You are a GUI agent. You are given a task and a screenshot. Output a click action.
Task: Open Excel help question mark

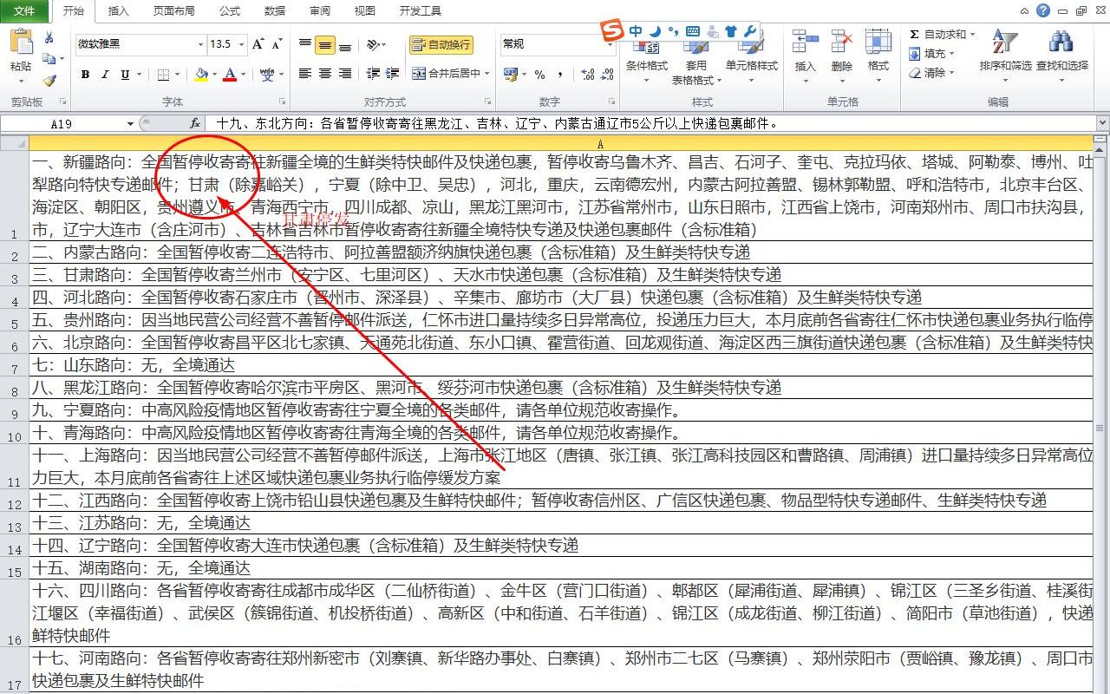1043,10
